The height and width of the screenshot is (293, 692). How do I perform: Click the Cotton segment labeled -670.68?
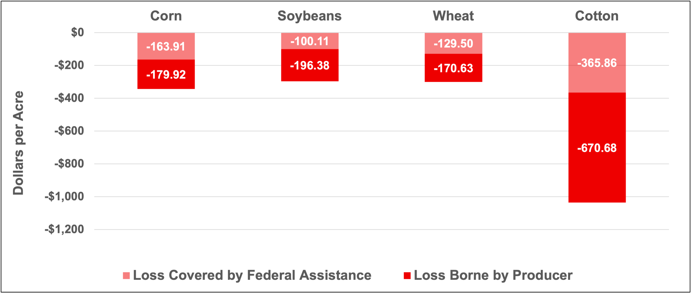(597, 148)
